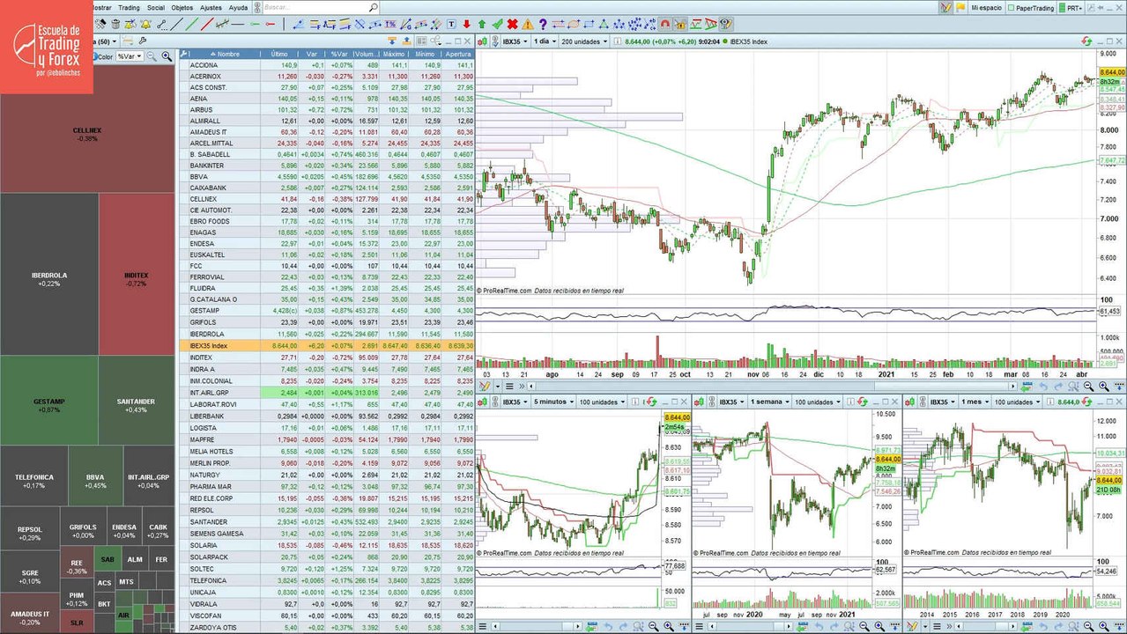Select the INDITEX row in the list
This screenshot has height=634, width=1127.
pos(327,357)
